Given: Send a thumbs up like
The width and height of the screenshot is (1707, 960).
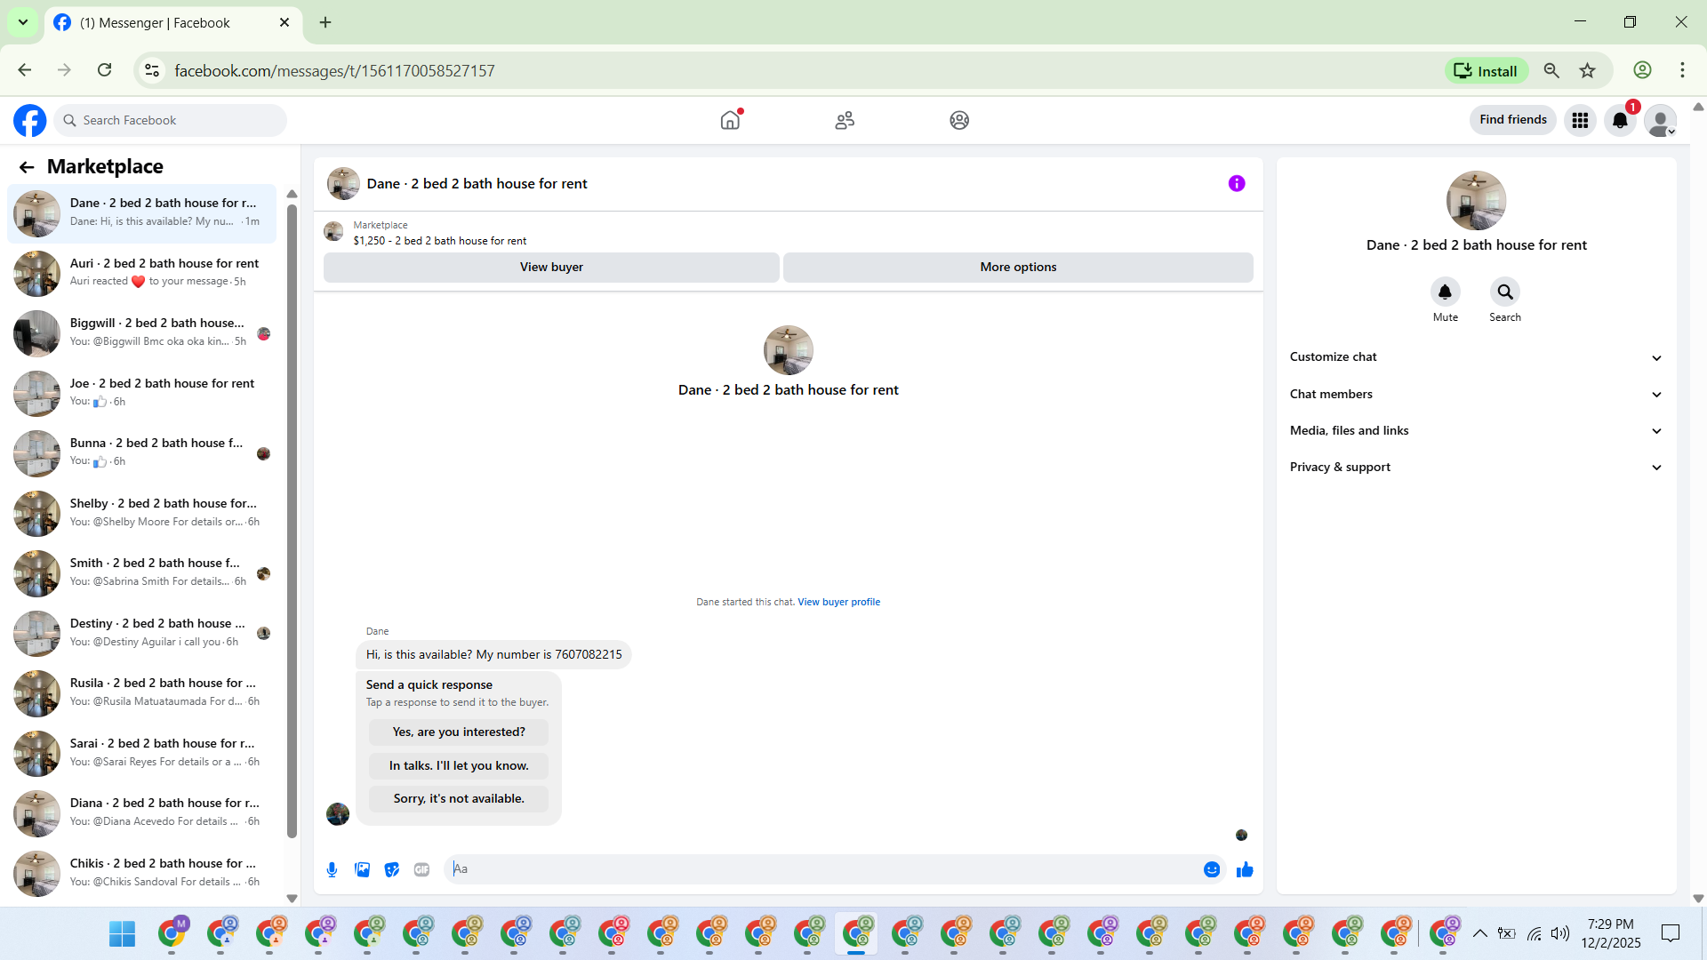Looking at the screenshot, I should coord(1245,869).
